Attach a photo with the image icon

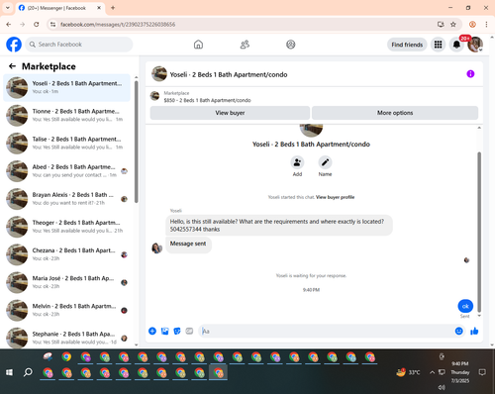[x=164, y=331]
